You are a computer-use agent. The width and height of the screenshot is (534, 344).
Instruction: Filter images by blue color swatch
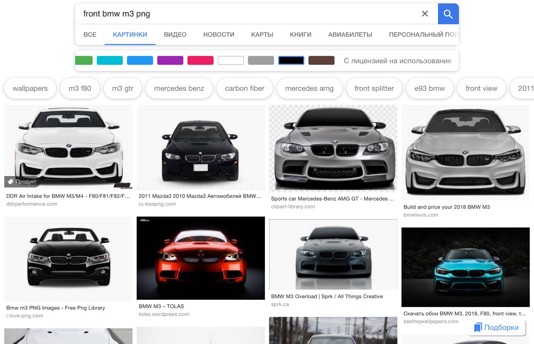point(140,60)
